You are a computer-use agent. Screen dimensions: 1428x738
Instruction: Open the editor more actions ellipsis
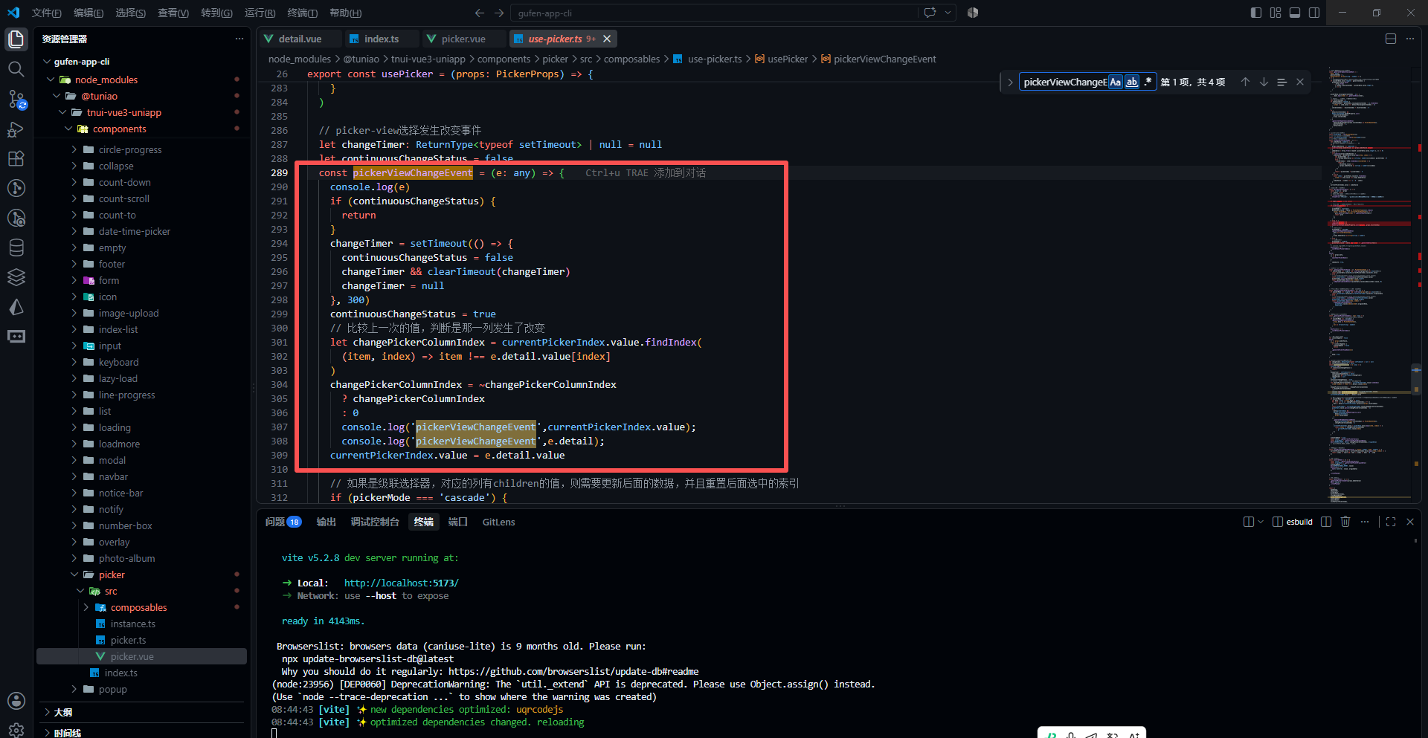pos(1410,39)
